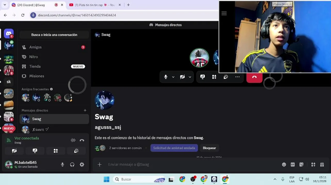The height and width of the screenshot is (185, 331).
Task: Deafen audio with headphones icon
Action: pos(72,165)
